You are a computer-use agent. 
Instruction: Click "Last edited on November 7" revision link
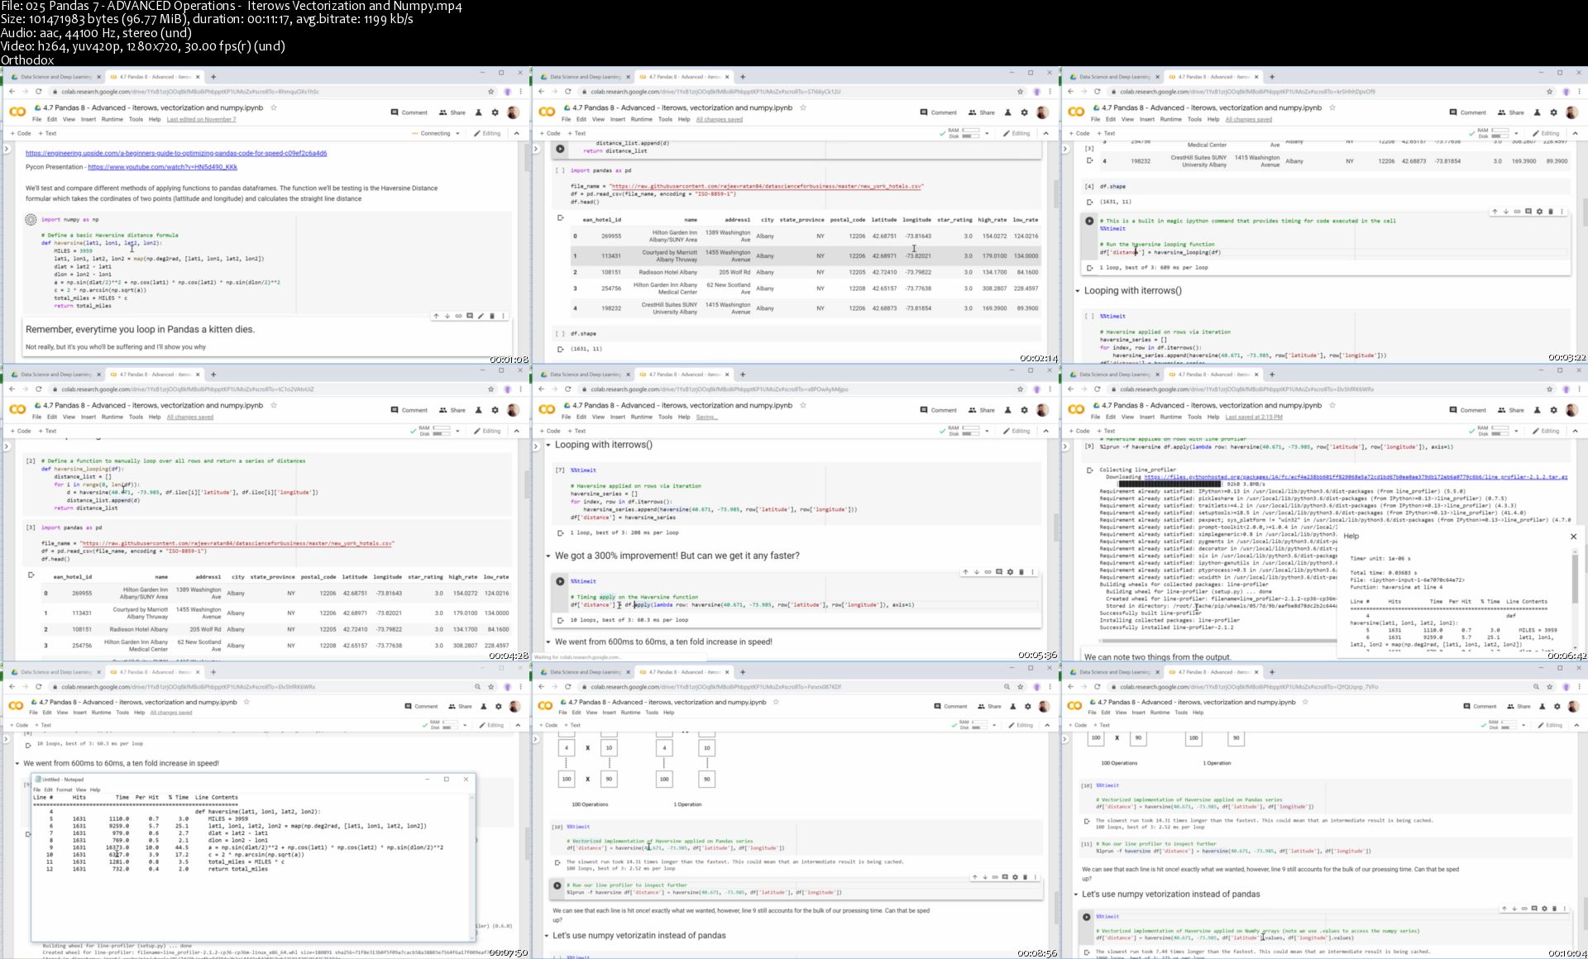click(201, 119)
